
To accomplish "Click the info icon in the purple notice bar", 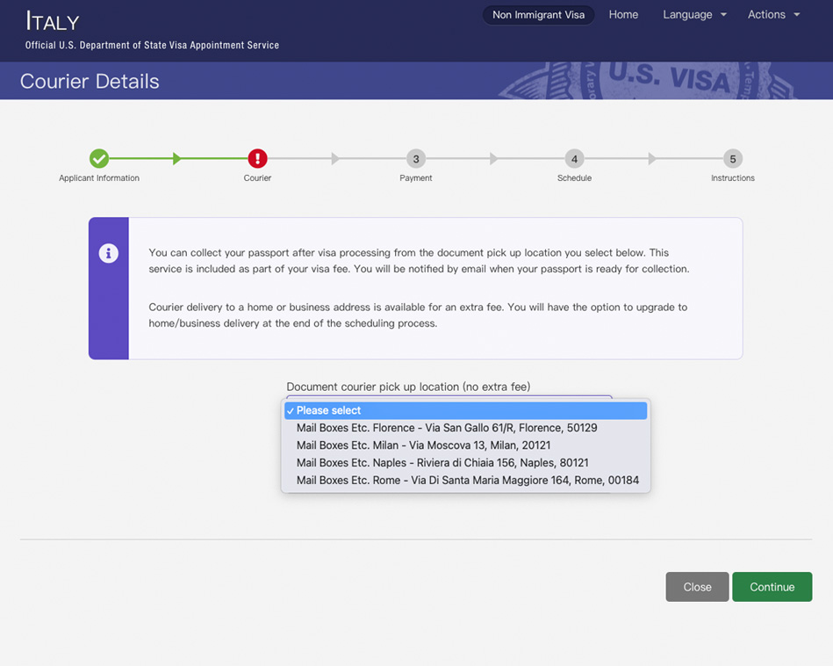I will coord(108,253).
